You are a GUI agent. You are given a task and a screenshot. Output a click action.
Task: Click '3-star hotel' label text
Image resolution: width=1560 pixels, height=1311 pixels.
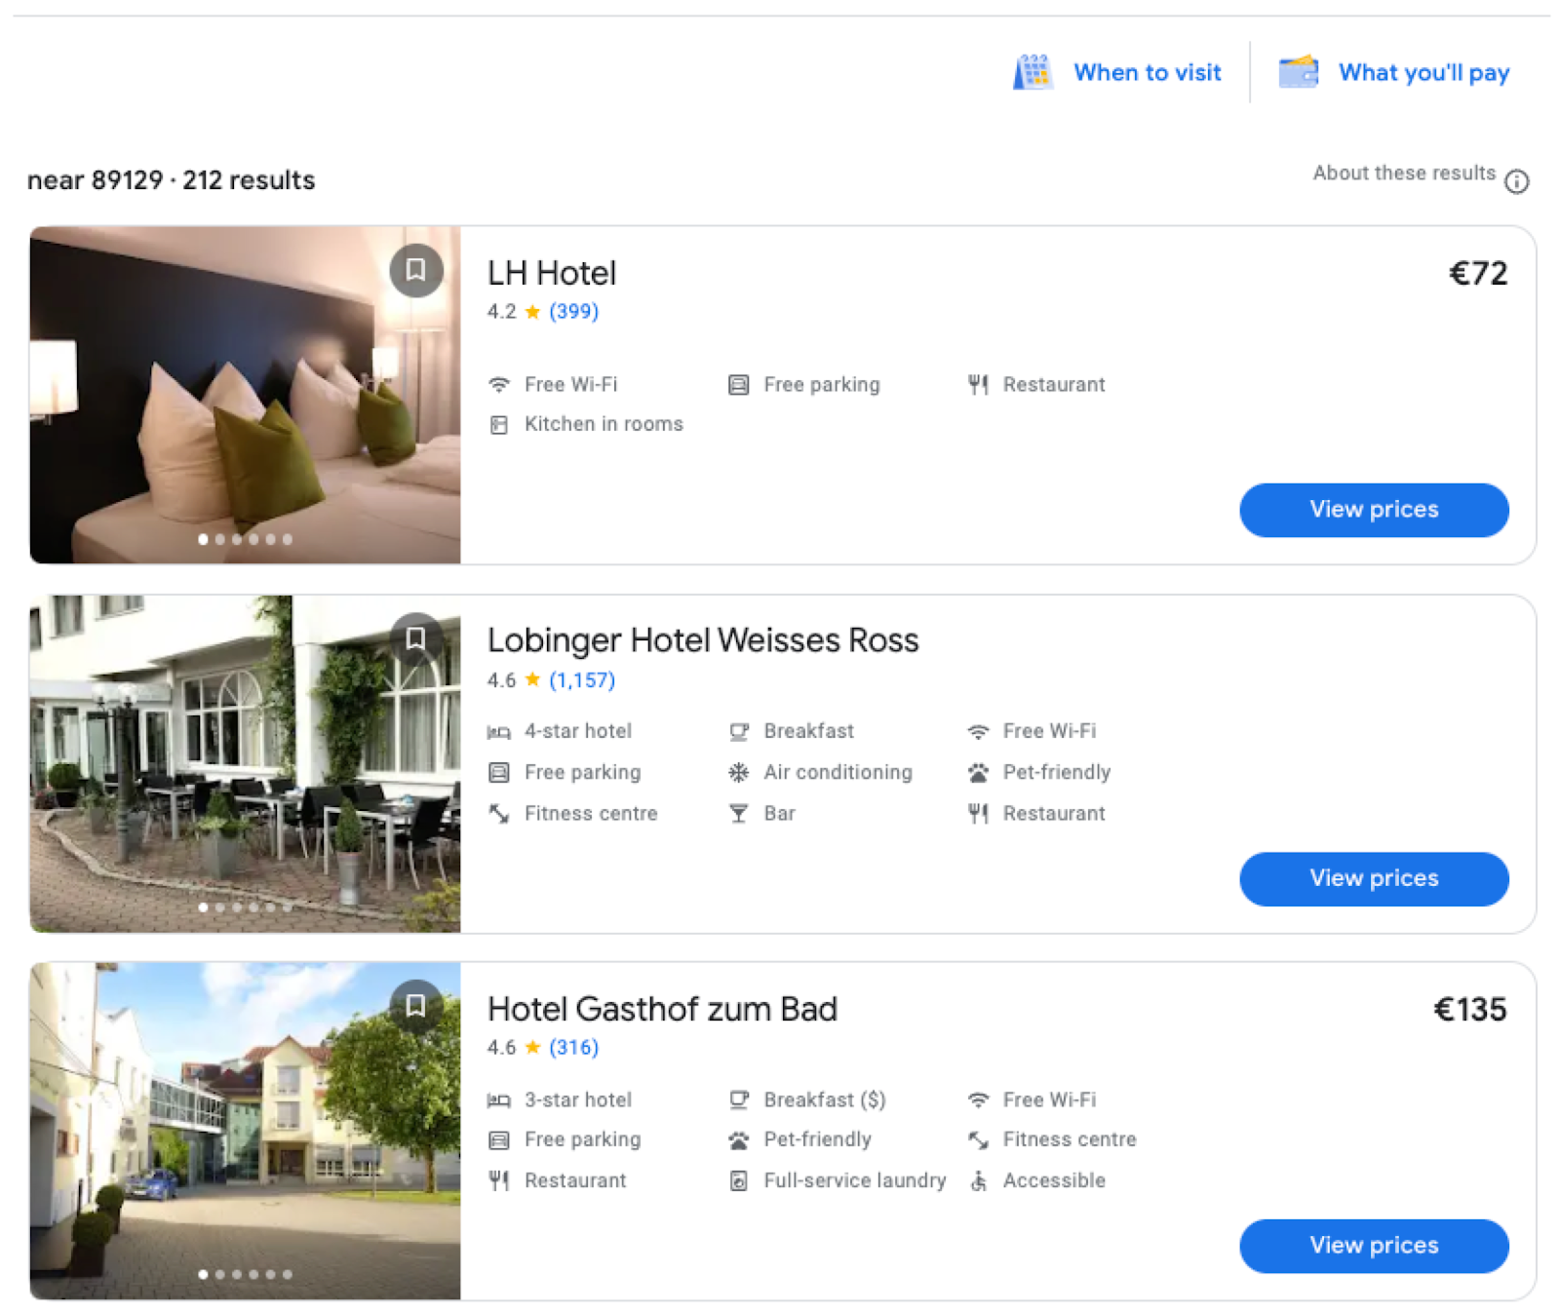[x=578, y=1099]
